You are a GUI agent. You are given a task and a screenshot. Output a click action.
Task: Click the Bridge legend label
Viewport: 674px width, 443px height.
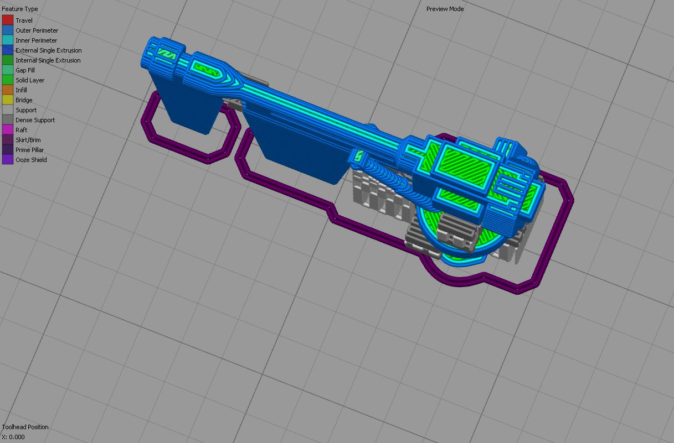click(x=24, y=100)
